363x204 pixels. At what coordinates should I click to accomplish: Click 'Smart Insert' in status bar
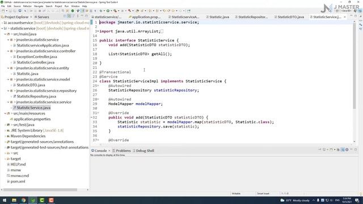[263, 193]
